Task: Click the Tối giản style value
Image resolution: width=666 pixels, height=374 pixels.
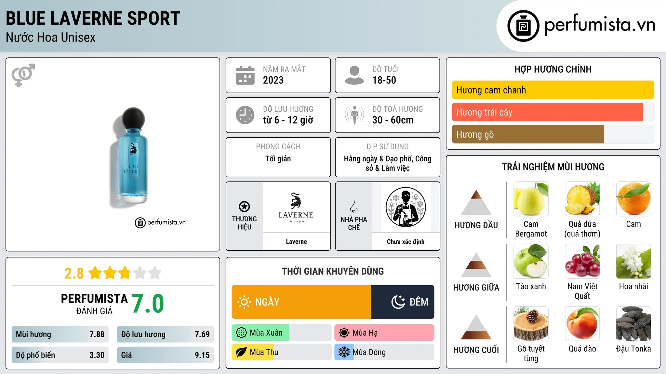Action: point(278,158)
